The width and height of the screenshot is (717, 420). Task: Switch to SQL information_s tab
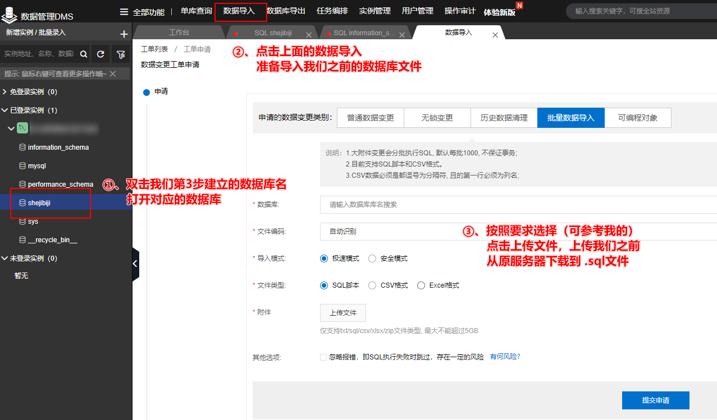pyautogui.click(x=364, y=33)
